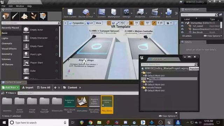Viewport: 224px width, 126px height.
Task: Open File Explorer from taskbar
Action: coord(99,122)
